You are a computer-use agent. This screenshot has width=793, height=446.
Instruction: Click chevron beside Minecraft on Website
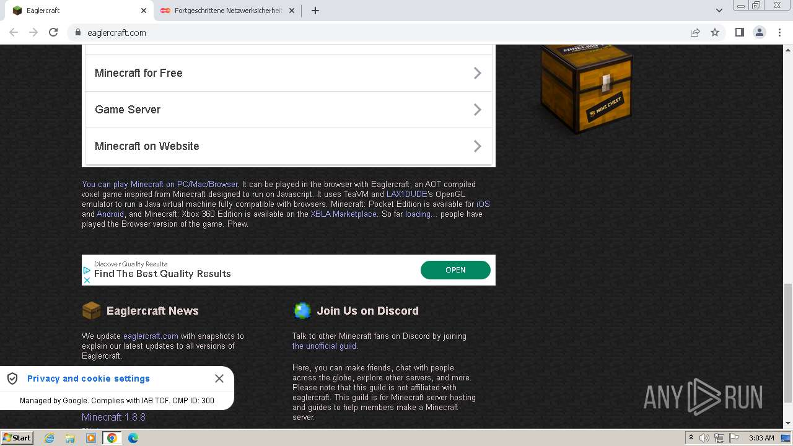477,146
